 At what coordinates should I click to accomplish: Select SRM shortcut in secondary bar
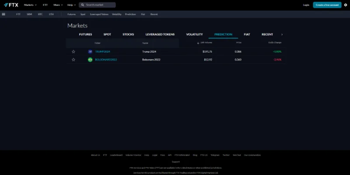[x=29, y=14]
